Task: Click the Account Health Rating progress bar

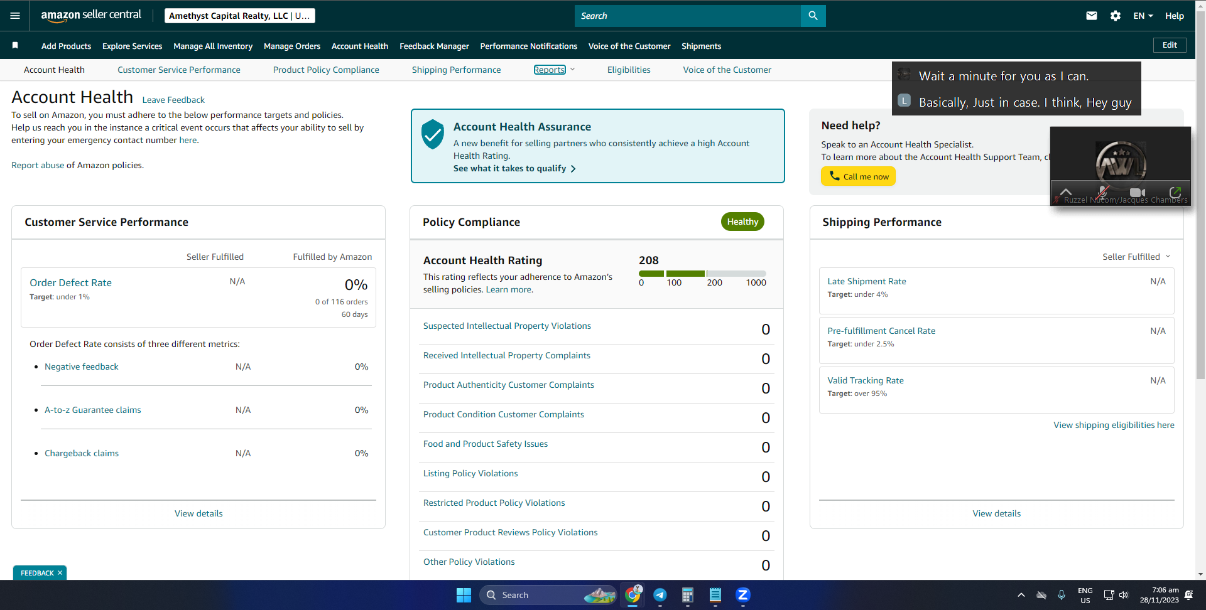Action: point(702,274)
